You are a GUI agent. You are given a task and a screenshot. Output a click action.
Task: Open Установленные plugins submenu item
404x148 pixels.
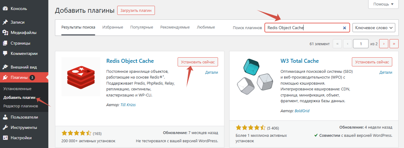[x=17, y=89]
